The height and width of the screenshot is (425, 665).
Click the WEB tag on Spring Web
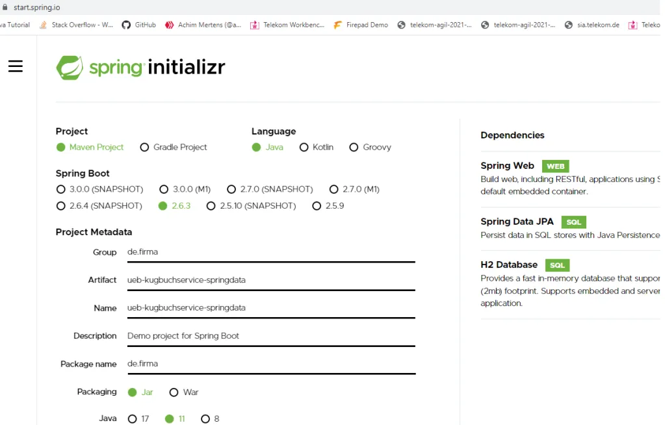556,166
